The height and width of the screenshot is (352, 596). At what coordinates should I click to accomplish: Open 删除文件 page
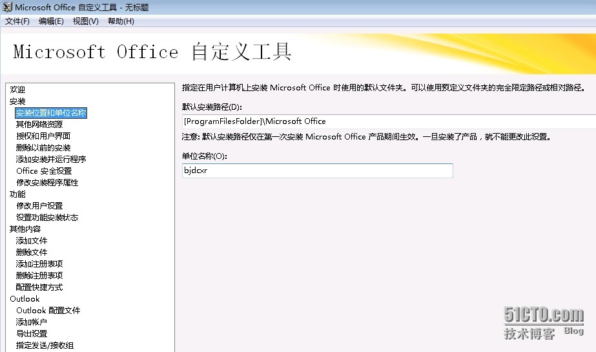coord(32,252)
